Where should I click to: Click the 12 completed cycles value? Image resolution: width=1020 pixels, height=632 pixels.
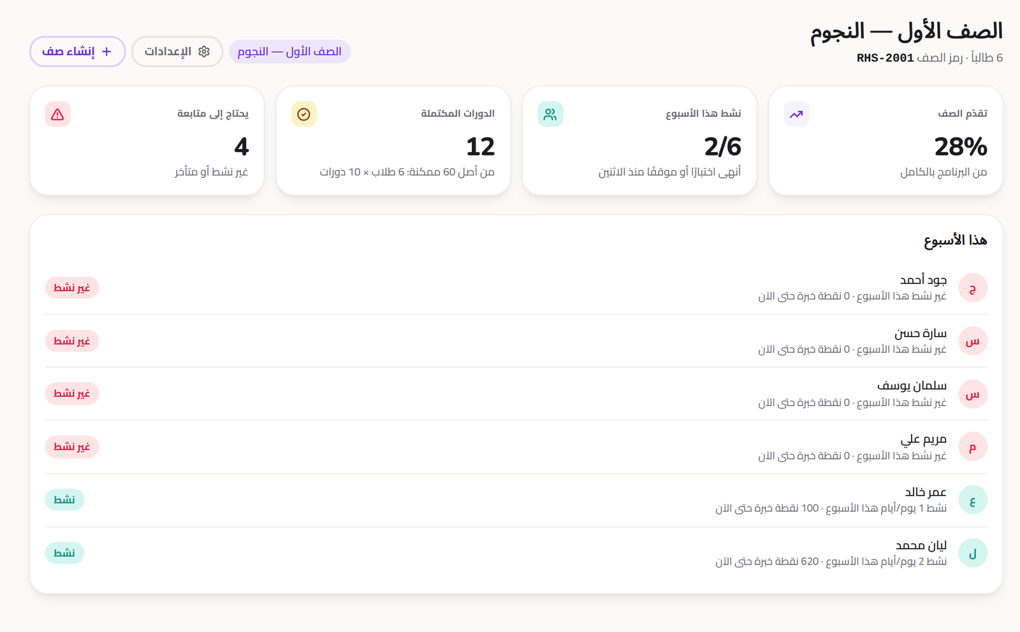pyautogui.click(x=480, y=147)
